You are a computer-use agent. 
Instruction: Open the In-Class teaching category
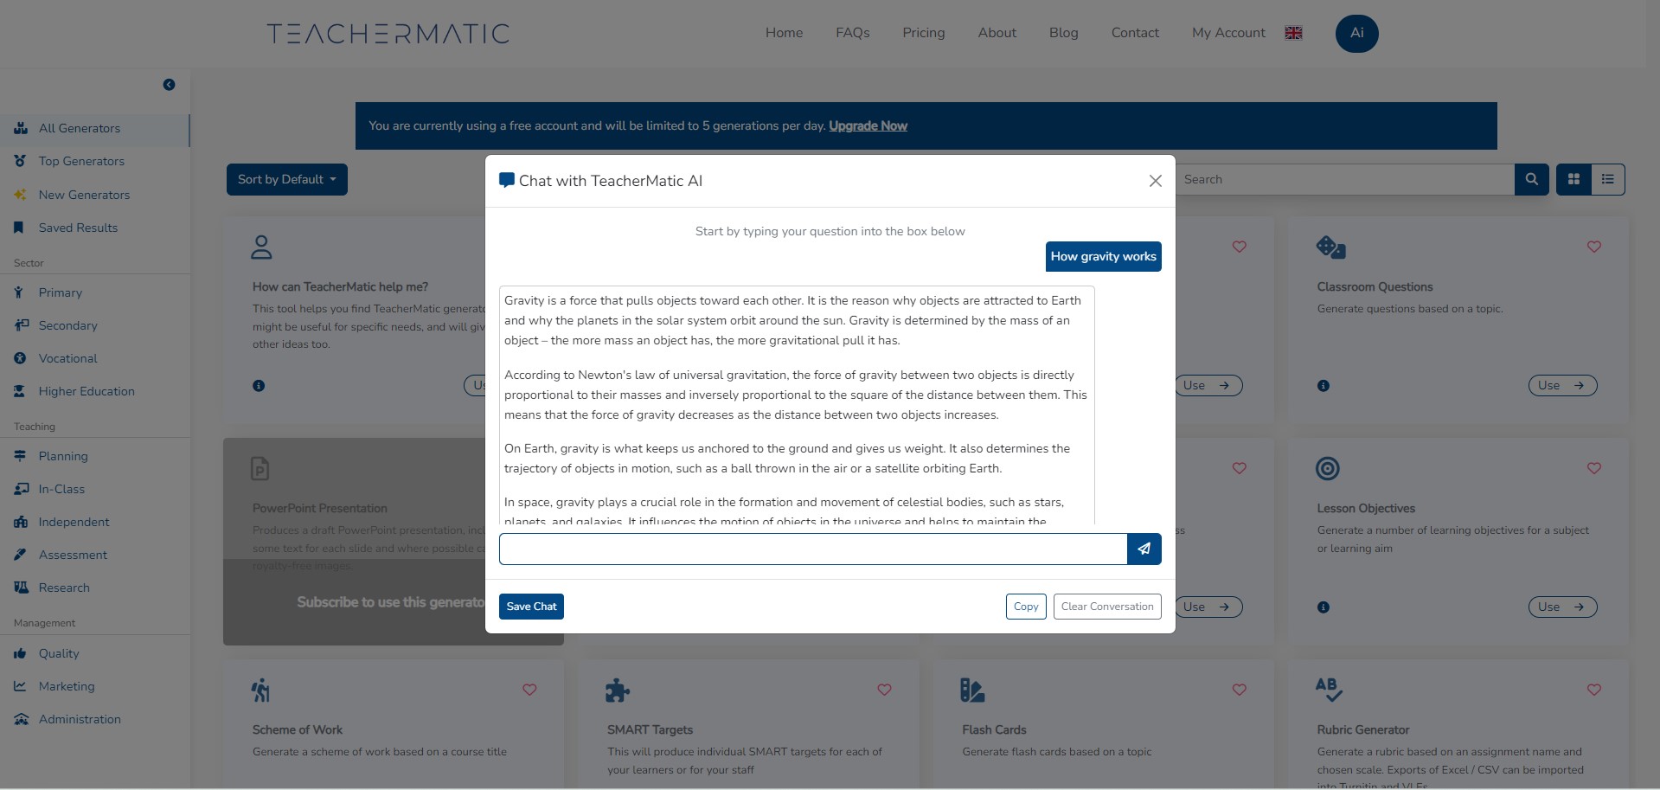[x=94, y=489]
